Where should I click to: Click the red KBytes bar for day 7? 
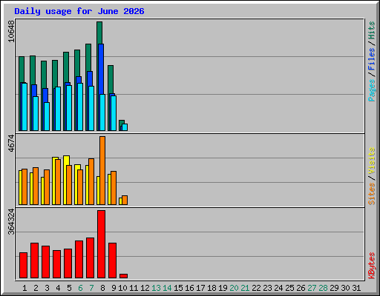(90, 258)
